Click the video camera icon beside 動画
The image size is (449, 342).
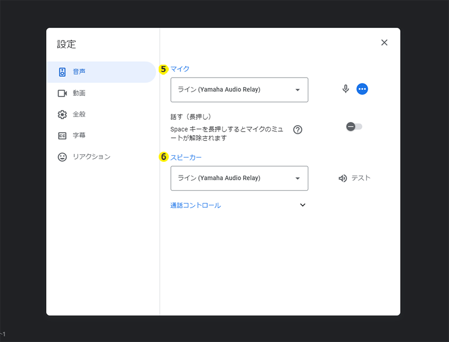(x=62, y=94)
